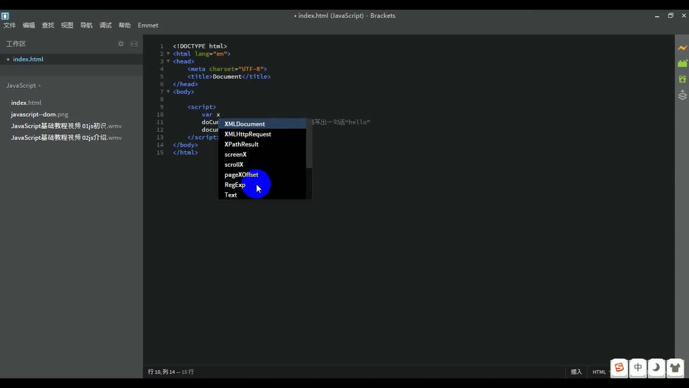Image resolution: width=689 pixels, height=388 pixels.
Task: Select index.html in the 工作区 panel
Action: 28,59
